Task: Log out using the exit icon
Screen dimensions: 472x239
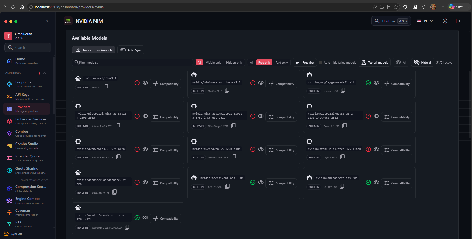Action: click(x=458, y=21)
